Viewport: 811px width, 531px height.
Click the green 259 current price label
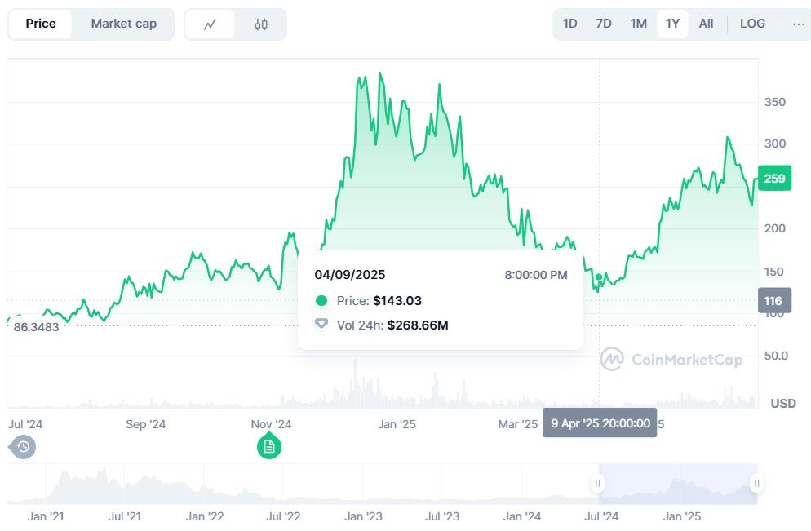774,179
